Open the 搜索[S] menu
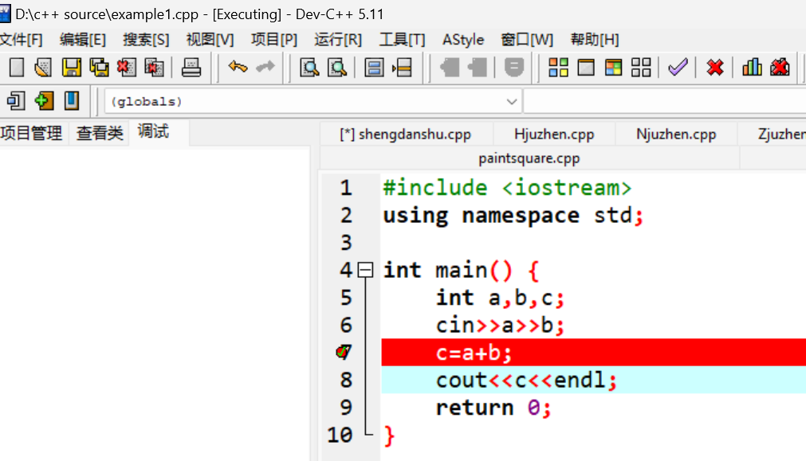806x461 pixels. pyautogui.click(x=146, y=40)
